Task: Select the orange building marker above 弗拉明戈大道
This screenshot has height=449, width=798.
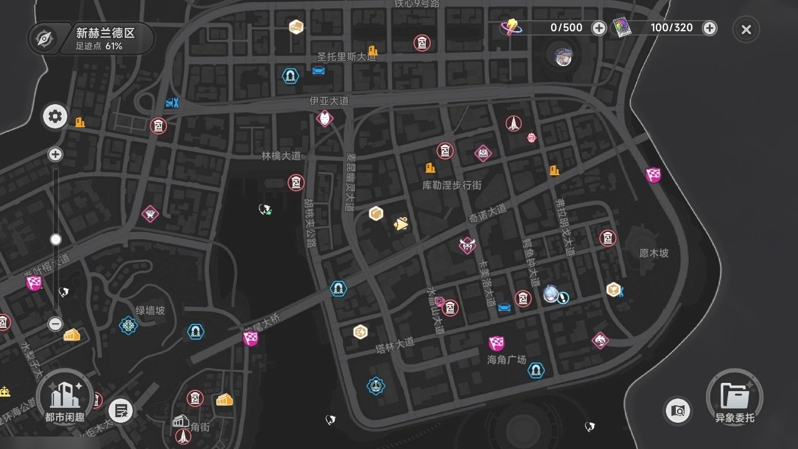Action: click(554, 170)
